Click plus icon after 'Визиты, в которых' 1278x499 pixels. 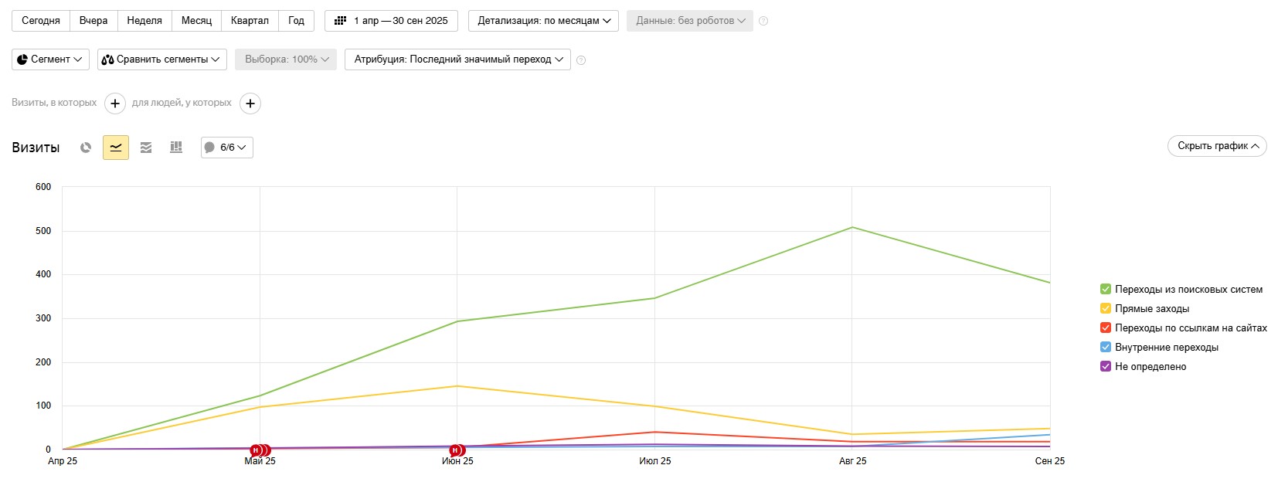[x=115, y=104]
